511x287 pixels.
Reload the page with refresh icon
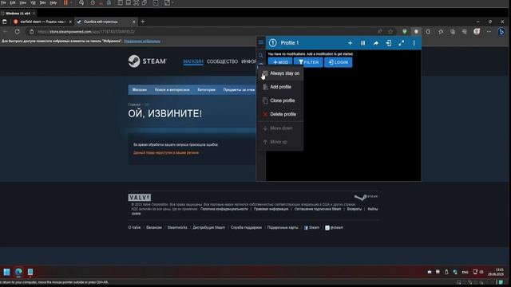pyautogui.click(x=18, y=32)
